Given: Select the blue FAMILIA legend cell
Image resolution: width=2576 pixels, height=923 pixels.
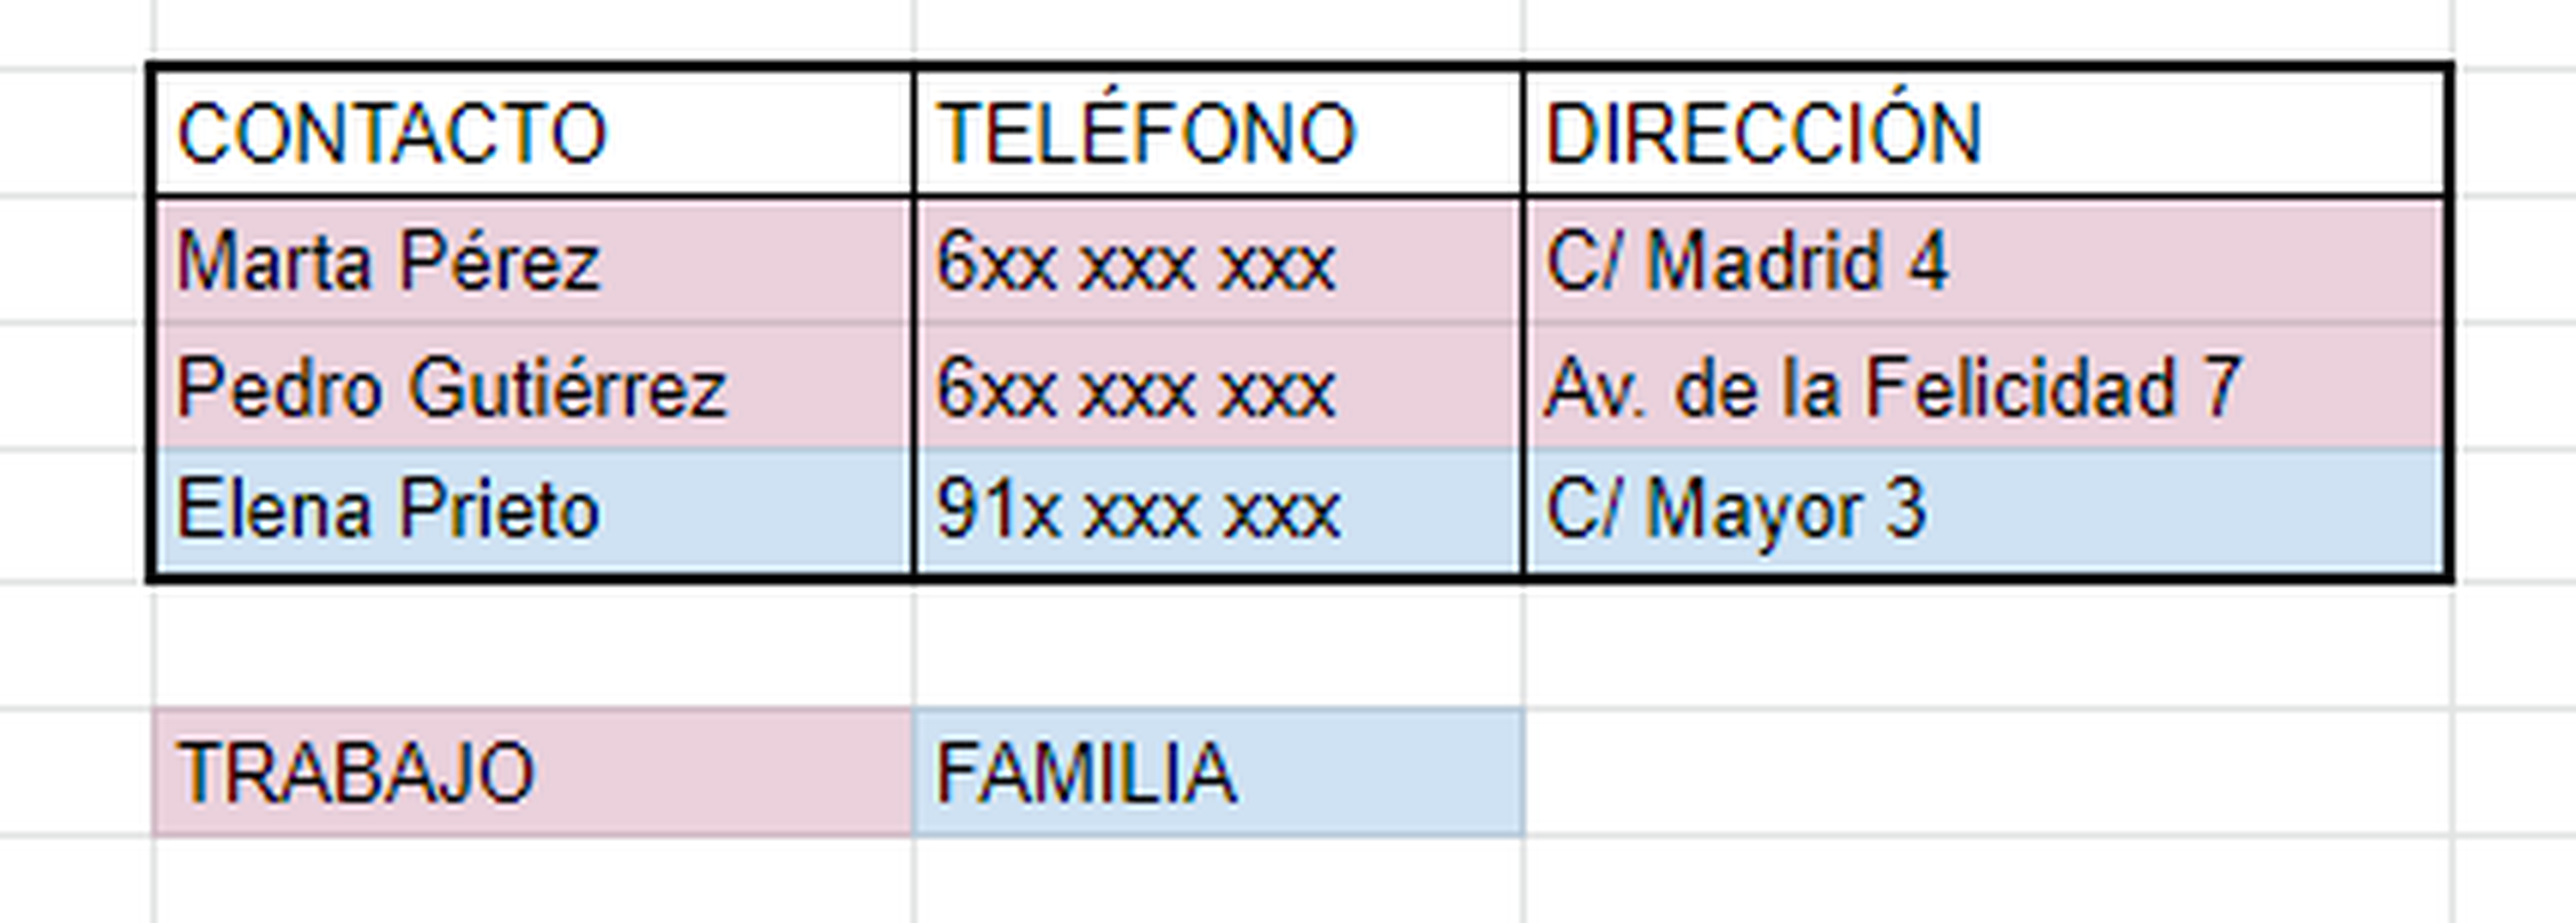Looking at the screenshot, I should [1218, 772].
